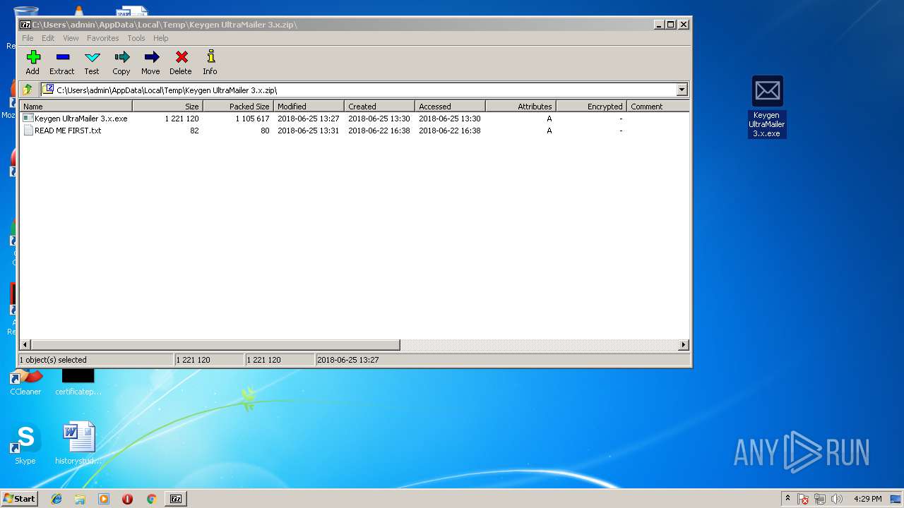Viewport: 904px width, 508px height.
Task: Open Google Chrome from taskbar
Action: (151, 499)
